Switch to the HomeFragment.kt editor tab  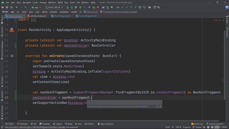click(x=62, y=16)
